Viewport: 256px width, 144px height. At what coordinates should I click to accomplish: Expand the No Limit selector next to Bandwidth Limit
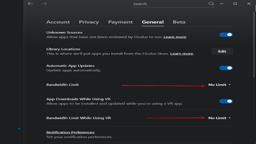pyautogui.click(x=219, y=84)
